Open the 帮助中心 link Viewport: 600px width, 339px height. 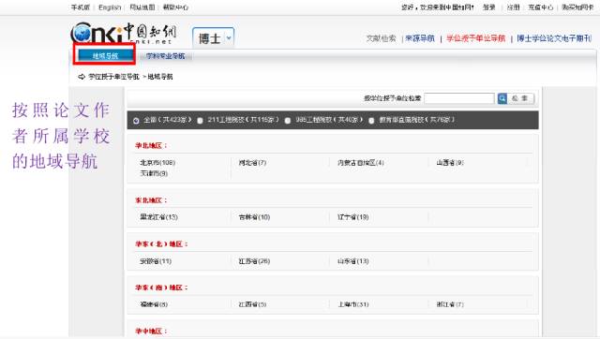coord(175,7)
